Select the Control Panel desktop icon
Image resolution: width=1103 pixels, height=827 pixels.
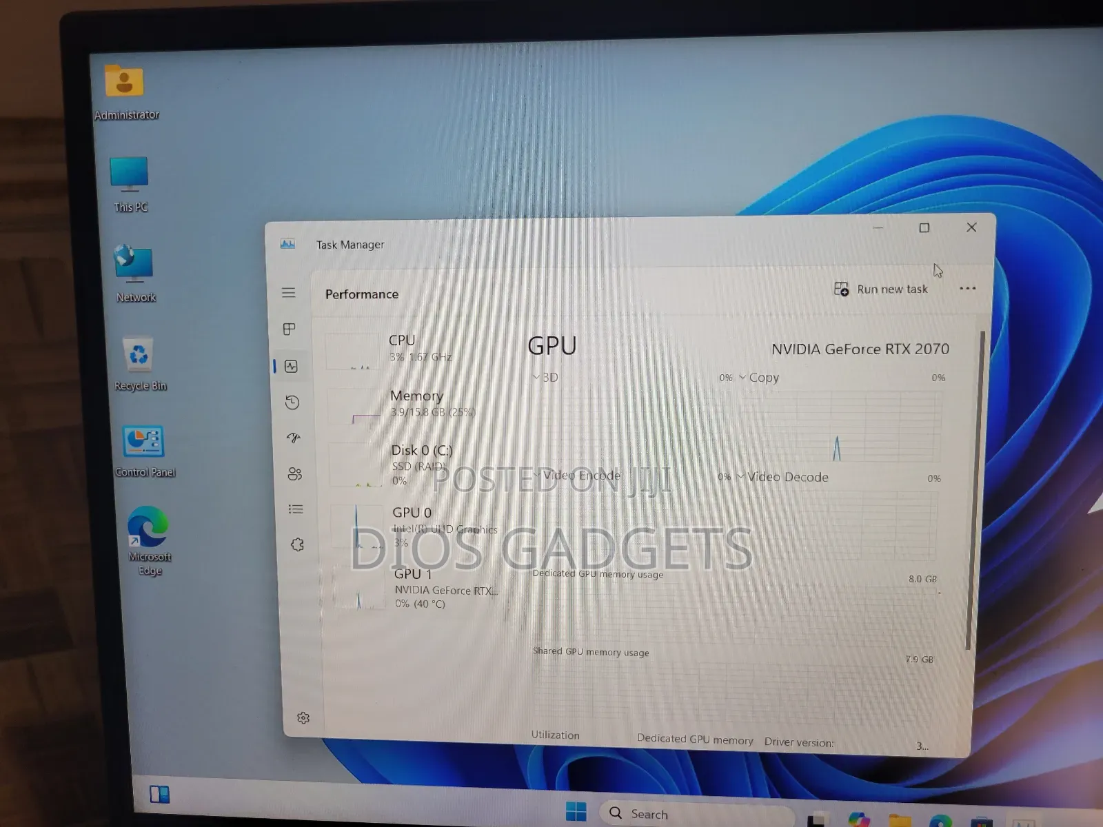coord(144,452)
